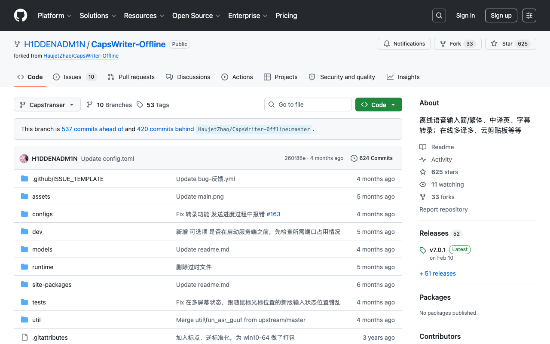Viewport: 550px width, 344px height.
Task: Expand the Enterprise menu
Action: point(248,15)
